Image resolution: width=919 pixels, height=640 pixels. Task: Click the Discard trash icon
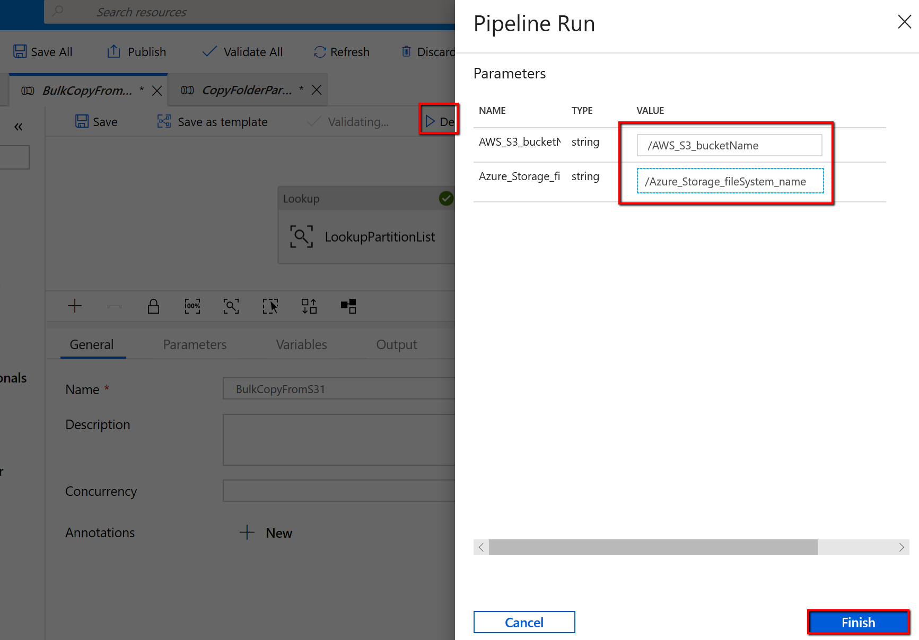click(406, 51)
